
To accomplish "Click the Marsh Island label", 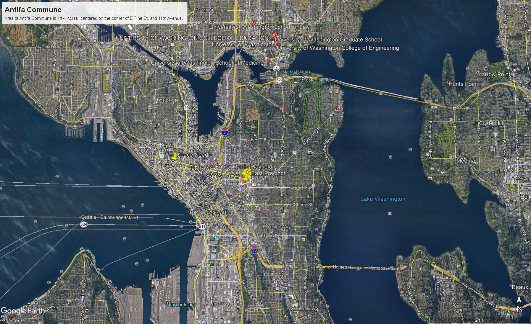I will [x=295, y=72].
